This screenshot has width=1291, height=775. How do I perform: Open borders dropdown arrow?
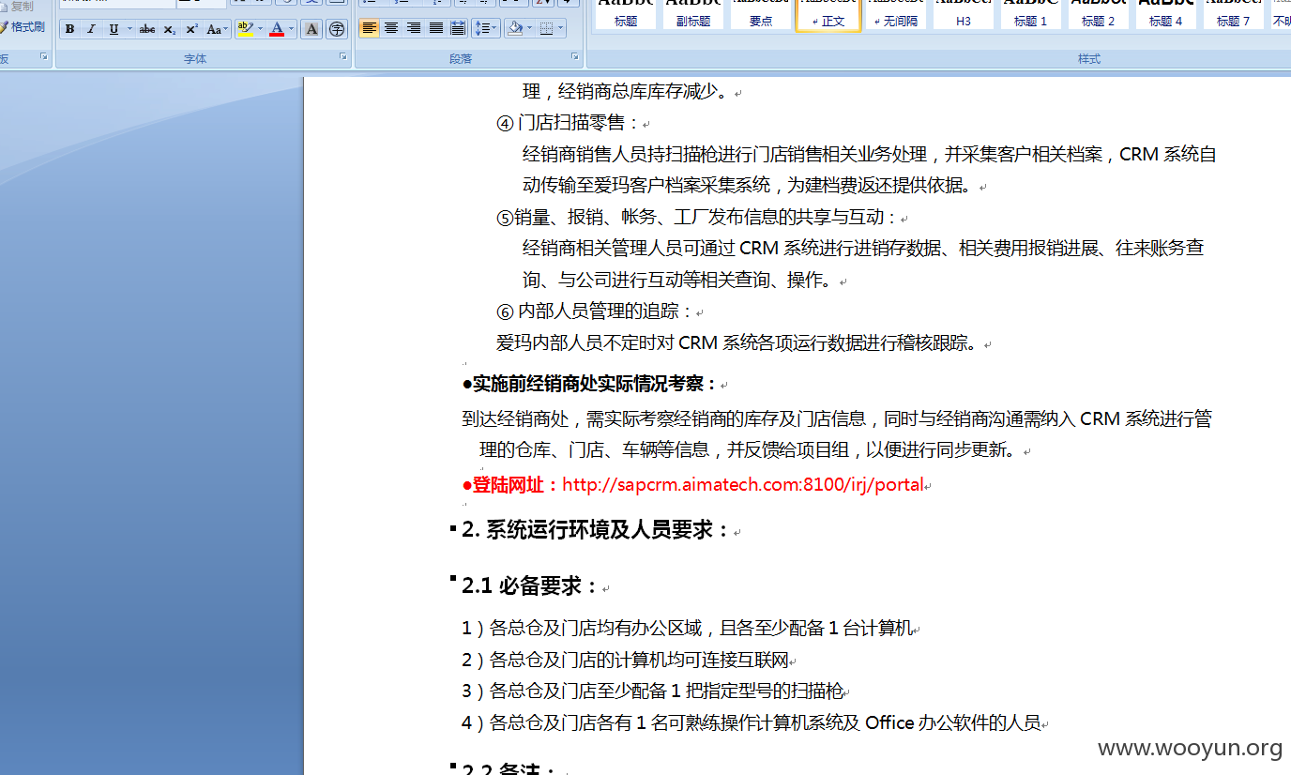tap(561, 28)
